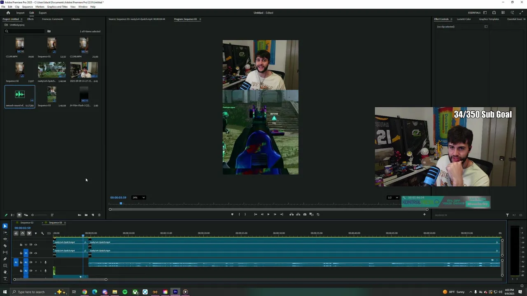Toggle Snap in Timeline magnet button
527x296 pixels.
click(x=23, y=233)
